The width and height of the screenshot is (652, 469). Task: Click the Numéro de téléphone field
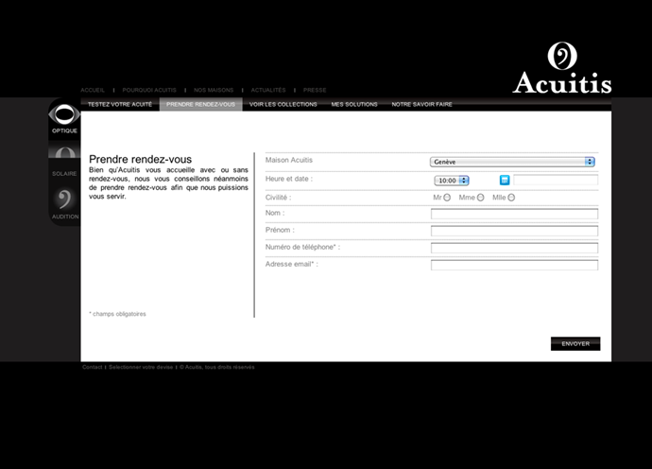(x=514, y=248)
